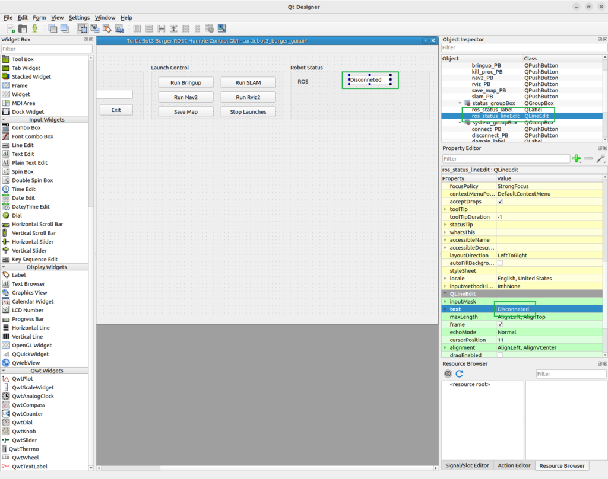Apply Lay Out in a Grid
This screenshot has width=608, height=479.
pyautogui.click(x=185, y=28)
